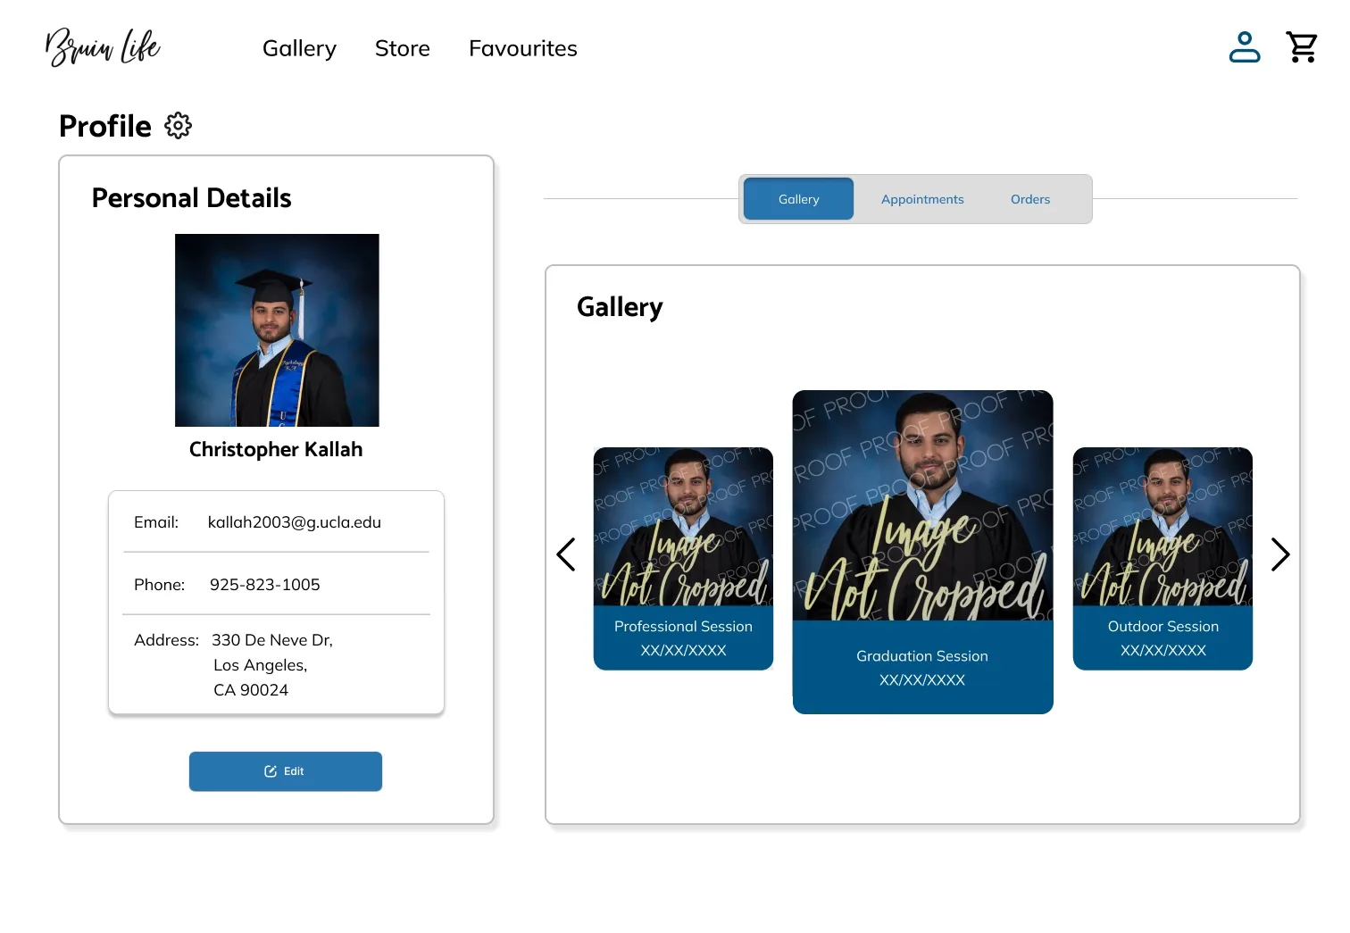Click the name Christopher Kallah
Image resolution: width=1350 pixels, height=933 pixels.
(x=276, y=449)
